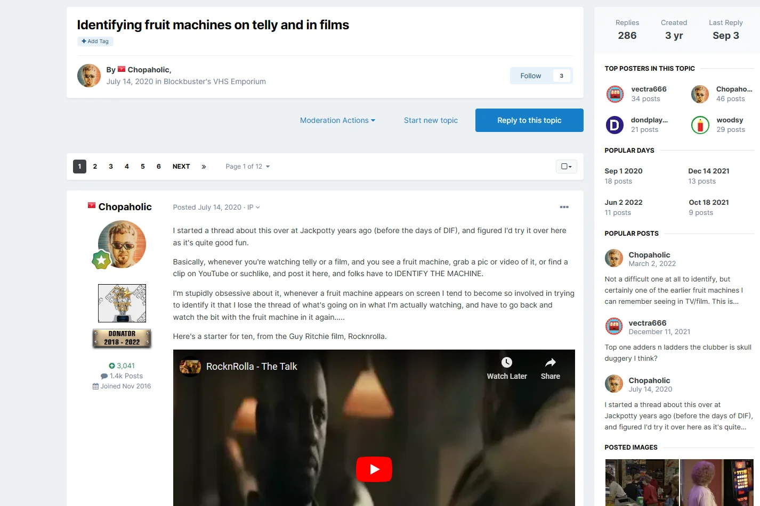Play the RocknRolla YouTube video
Screen dimensions: 760x506
click(374, 469)
